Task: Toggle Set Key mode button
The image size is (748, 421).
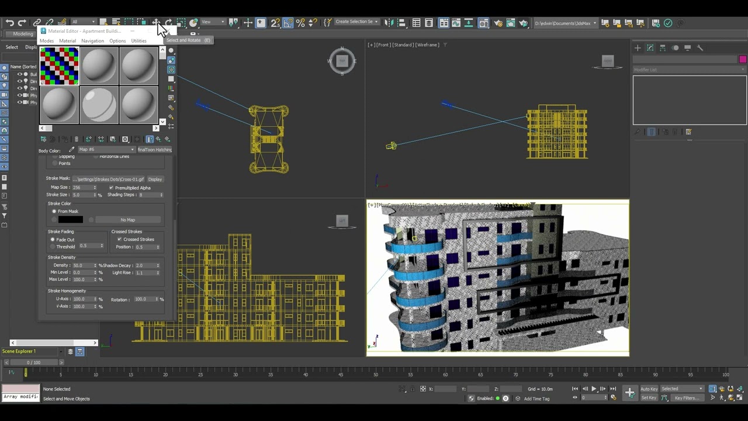Action: pos(649,398)
